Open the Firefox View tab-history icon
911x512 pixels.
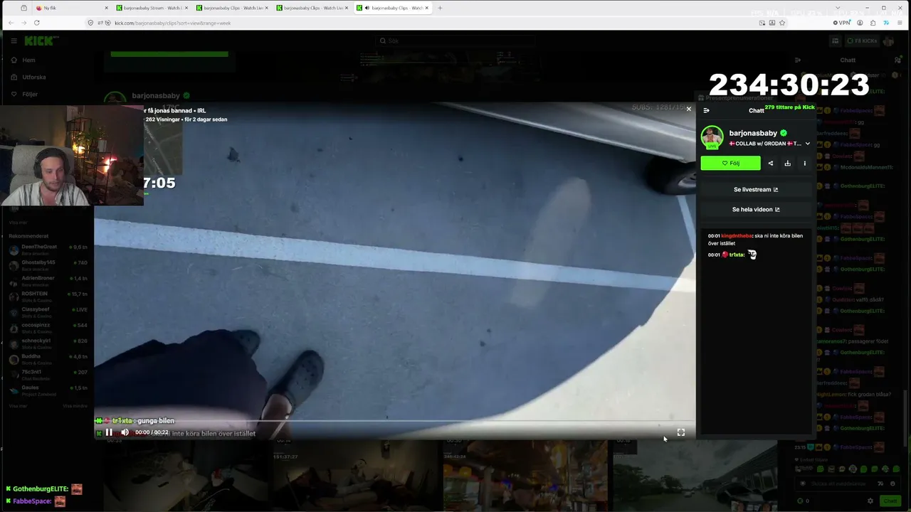click(x=23, y=8)
